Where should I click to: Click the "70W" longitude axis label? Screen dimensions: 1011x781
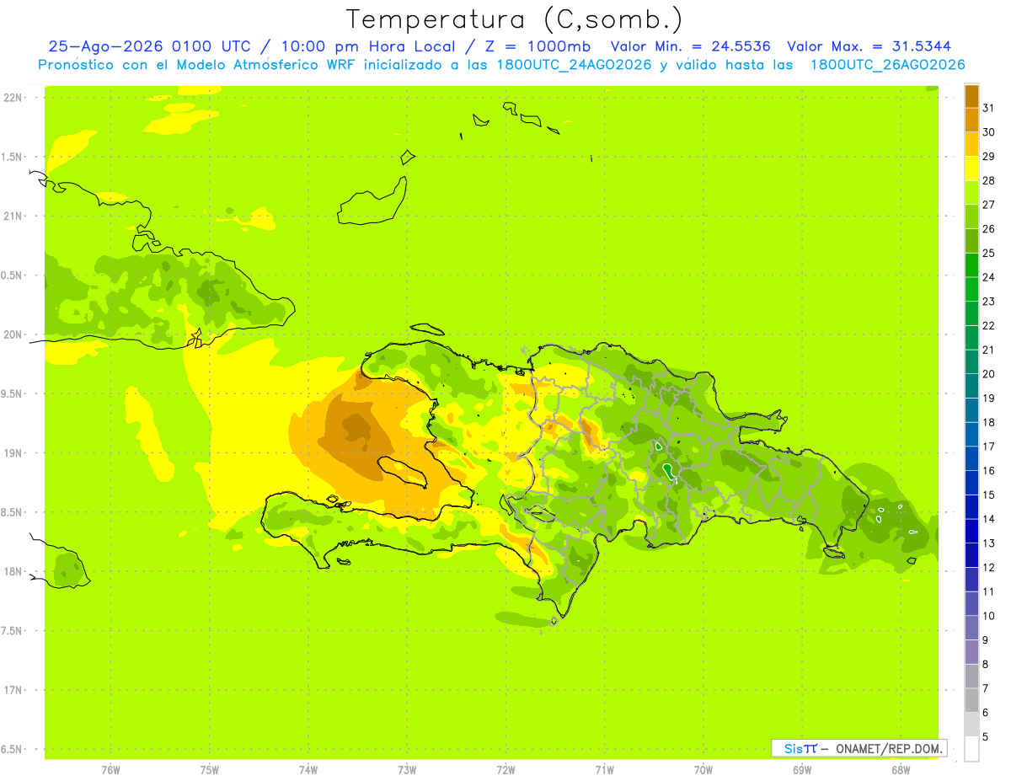pyautogui.click(x=703, y=770)
